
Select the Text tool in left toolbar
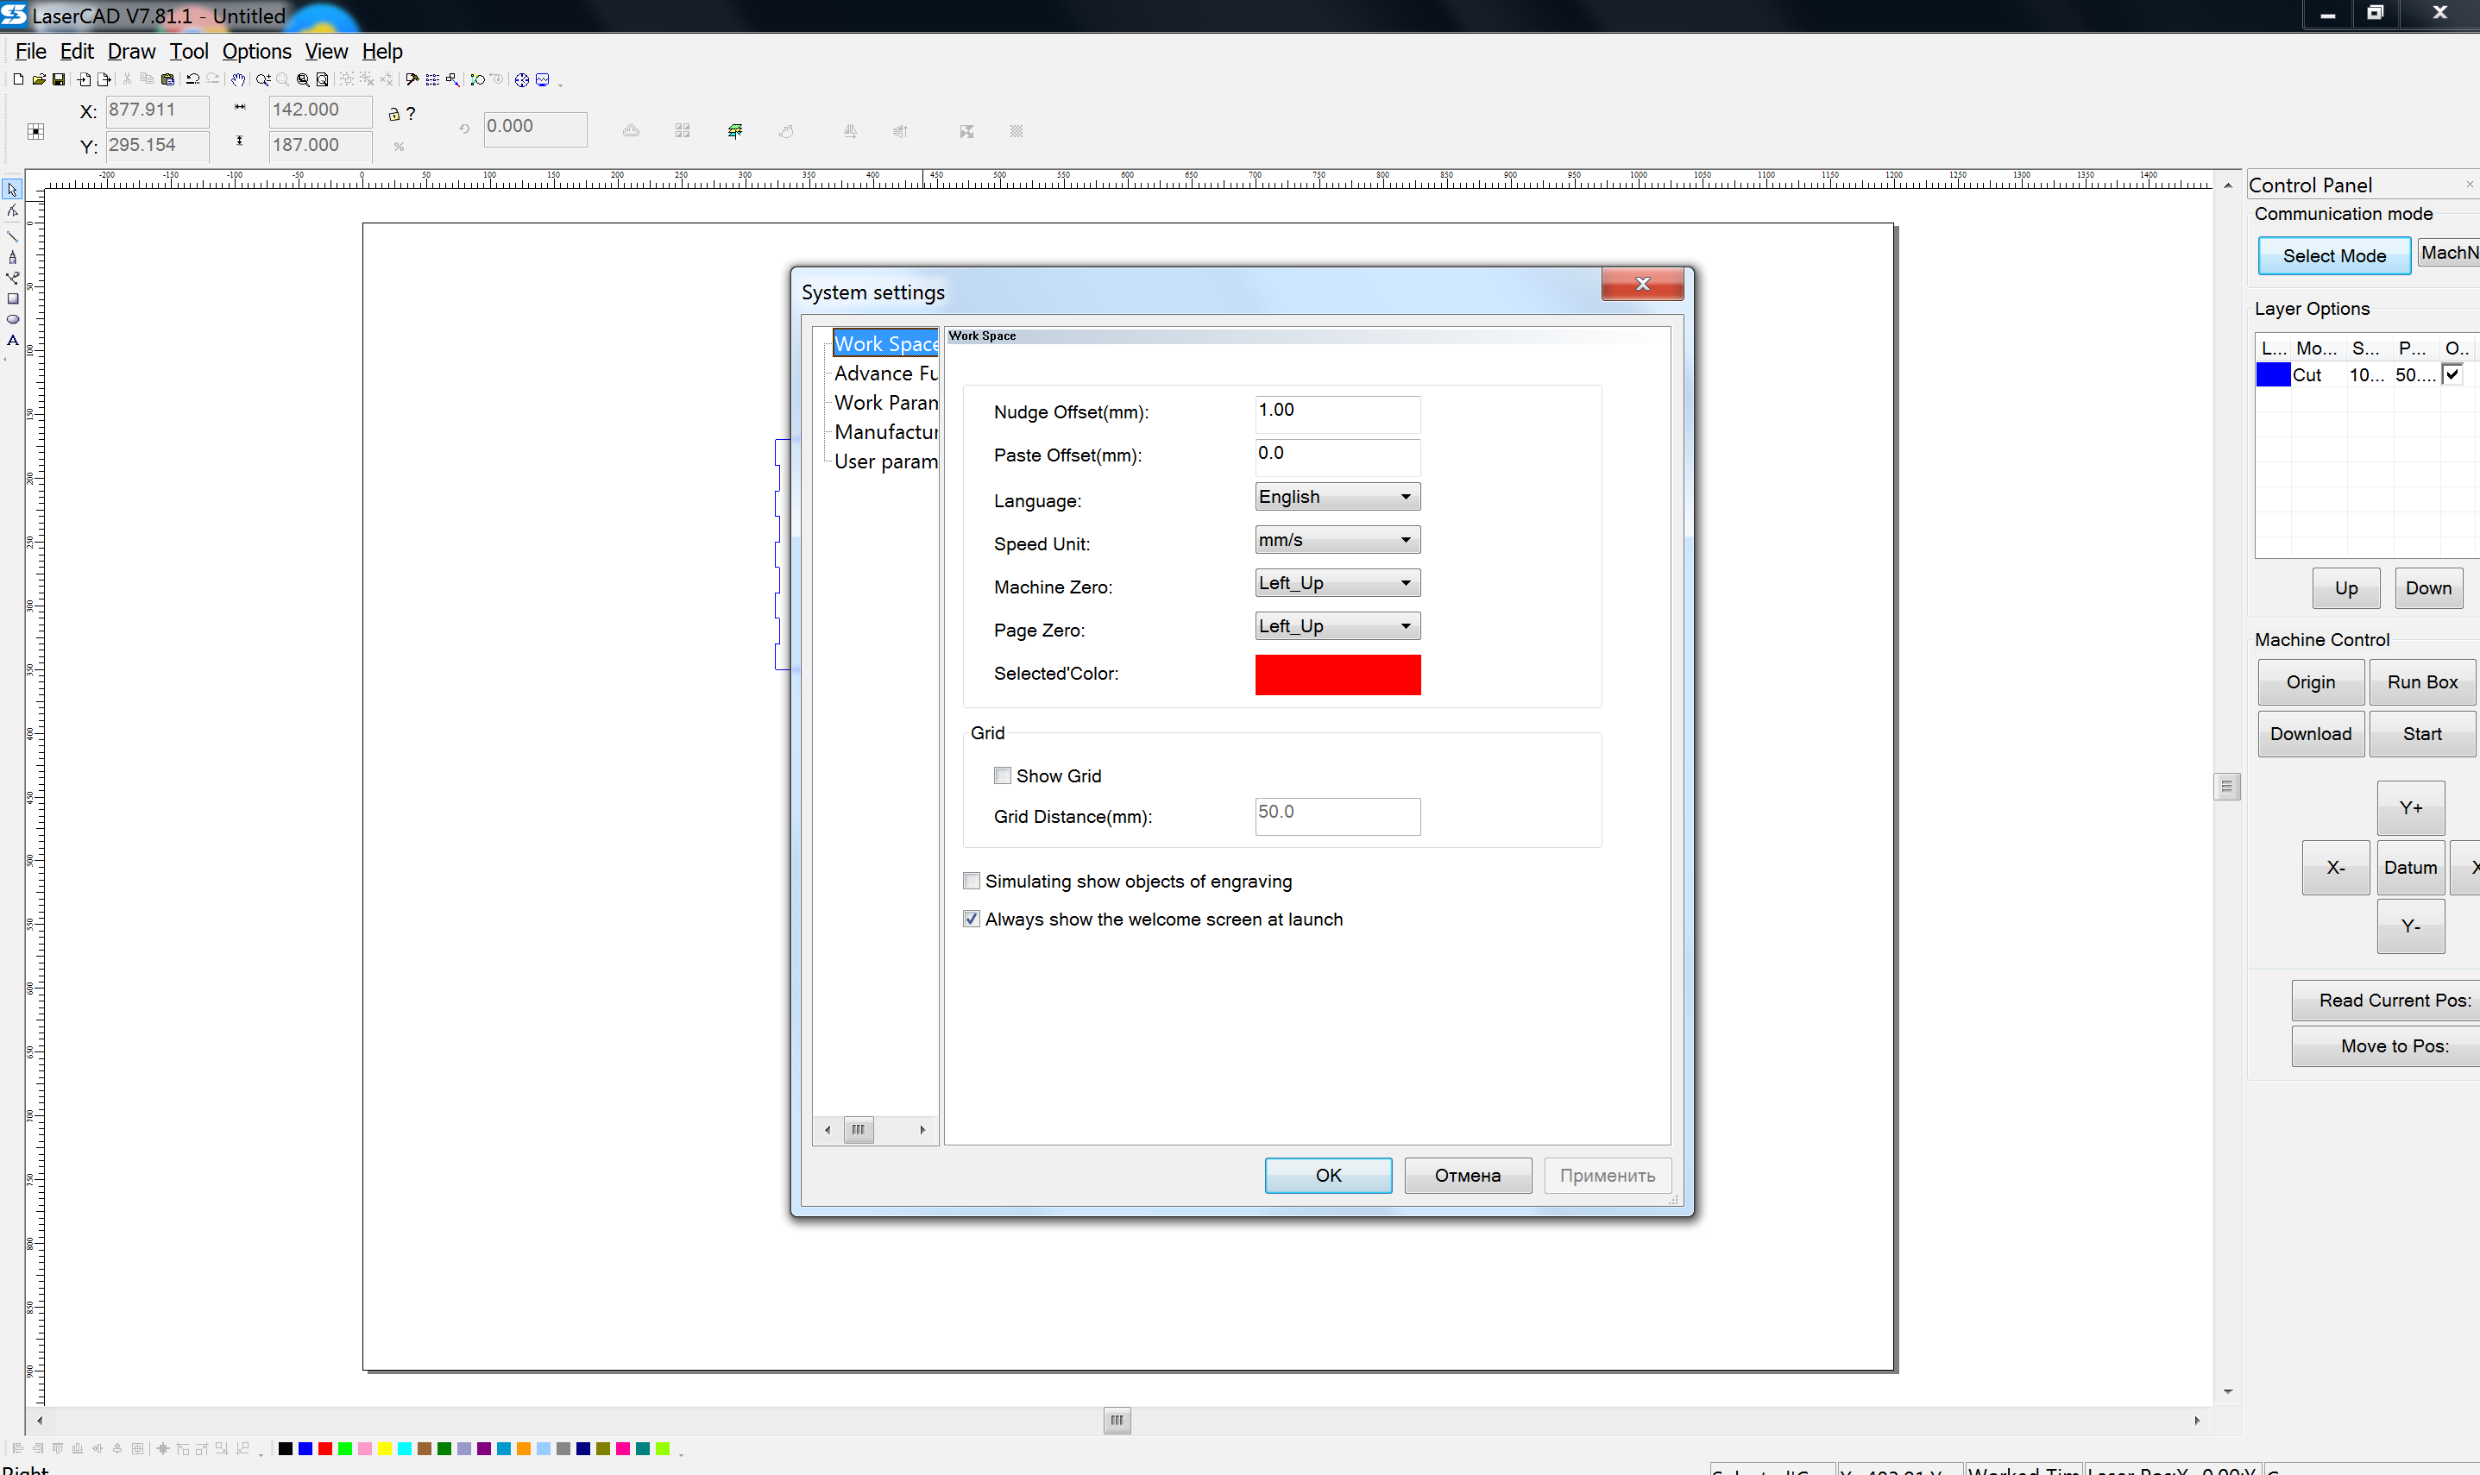coord(13,340)
